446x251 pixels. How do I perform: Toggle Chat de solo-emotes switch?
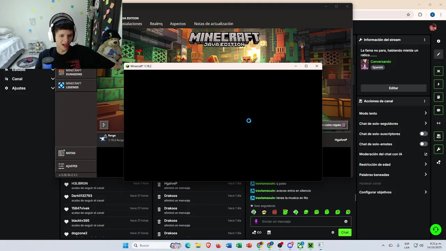click(424, 144)
